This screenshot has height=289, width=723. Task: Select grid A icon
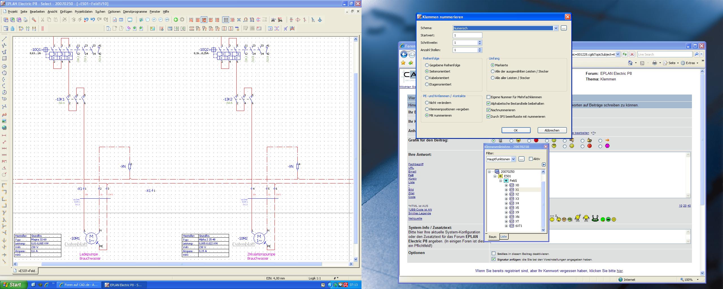coord(191,20)
